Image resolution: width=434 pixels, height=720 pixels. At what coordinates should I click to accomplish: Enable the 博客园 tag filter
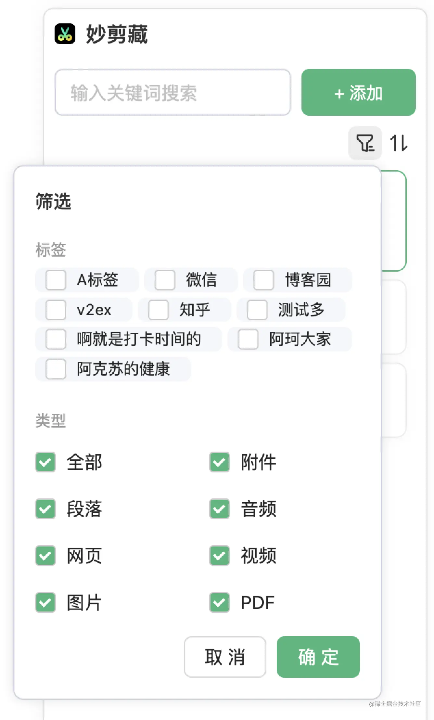tap(263, 280)
